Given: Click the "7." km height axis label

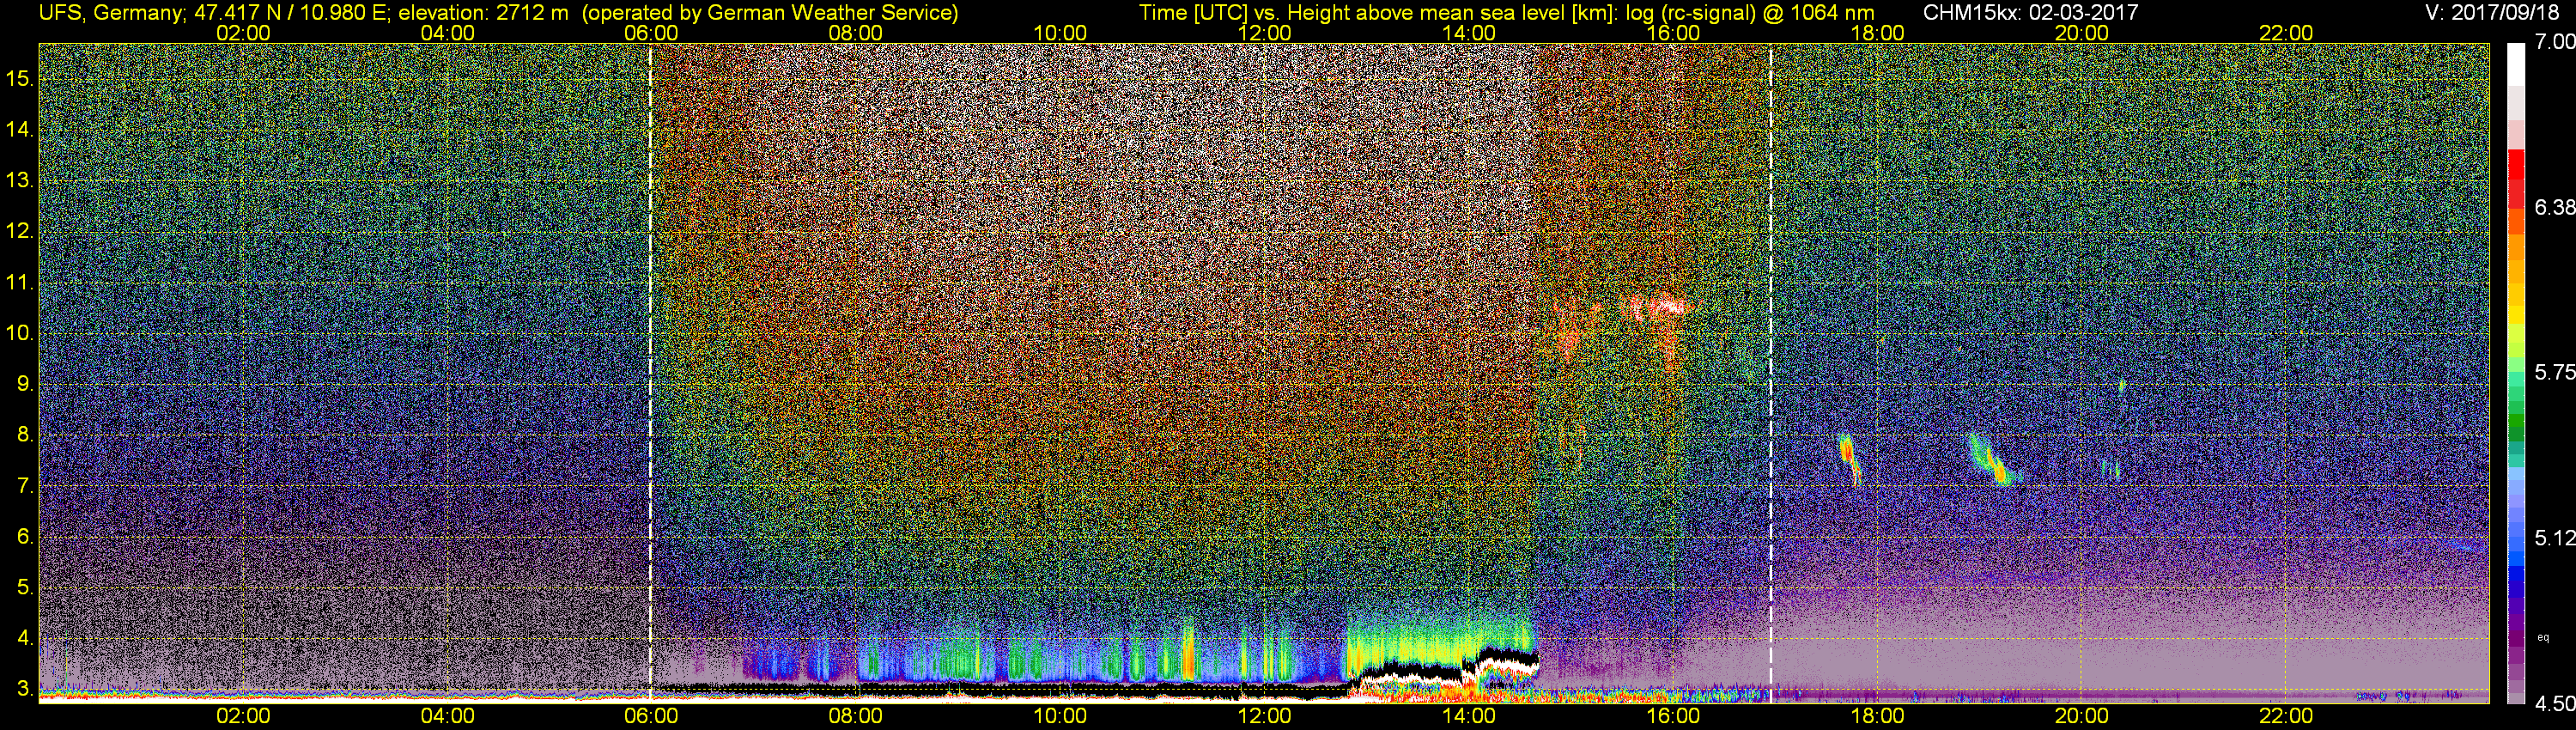Looking at the screenshot, I should tap(25, 486).
